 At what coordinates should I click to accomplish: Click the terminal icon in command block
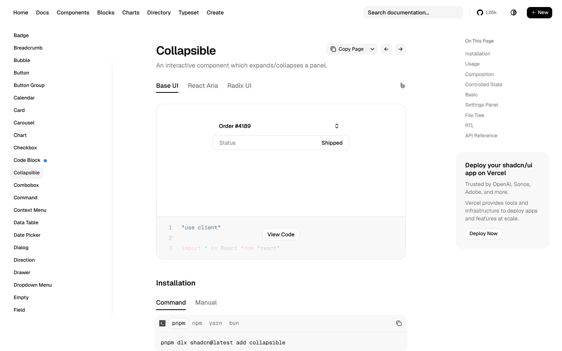tap(162, 323)
